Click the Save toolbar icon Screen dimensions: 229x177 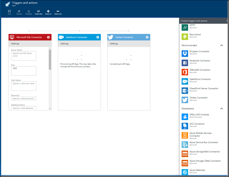pyautogui.click(x=9, y=12)
